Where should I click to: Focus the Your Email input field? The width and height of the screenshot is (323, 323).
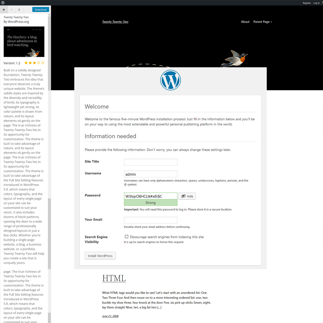click(150, 220)
